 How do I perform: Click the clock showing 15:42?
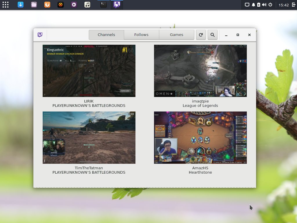(x=284, y=5)
